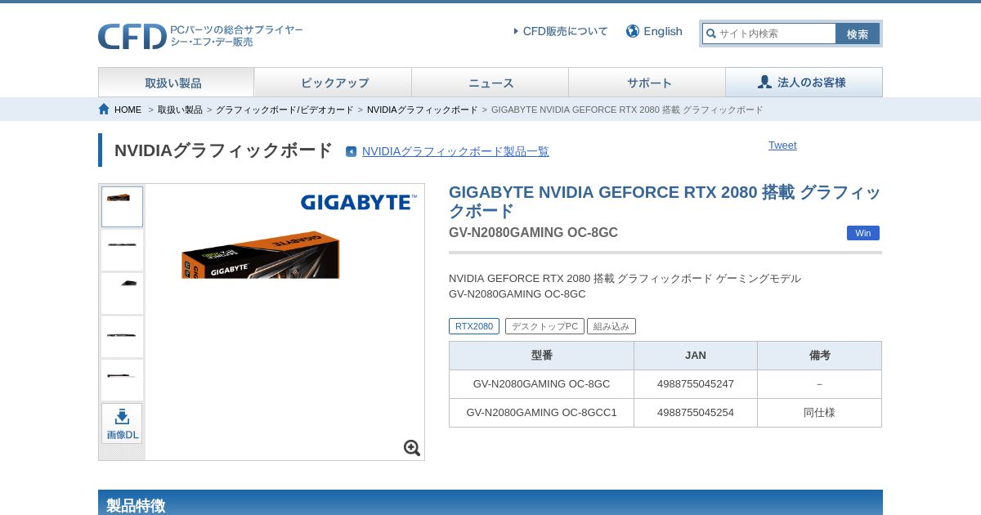Click the product title heading
The width and height of the screenshot is (981, 515).
pos(665,201)
